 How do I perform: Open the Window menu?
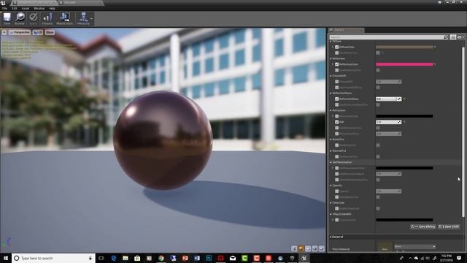(39, 9)
